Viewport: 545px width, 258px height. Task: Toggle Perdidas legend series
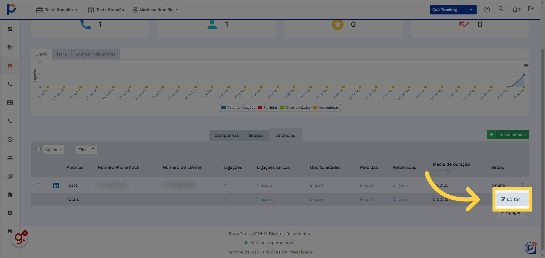point(268,108)
